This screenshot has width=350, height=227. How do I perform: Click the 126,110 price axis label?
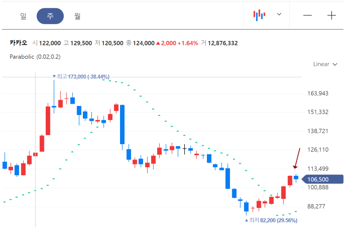pos(318,150)
